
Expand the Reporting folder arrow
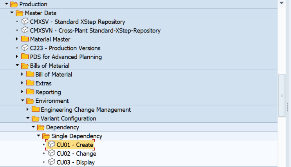coord(22,92)
